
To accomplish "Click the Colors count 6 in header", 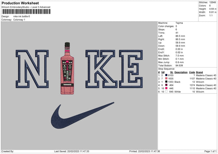I will tap(210, 6).
